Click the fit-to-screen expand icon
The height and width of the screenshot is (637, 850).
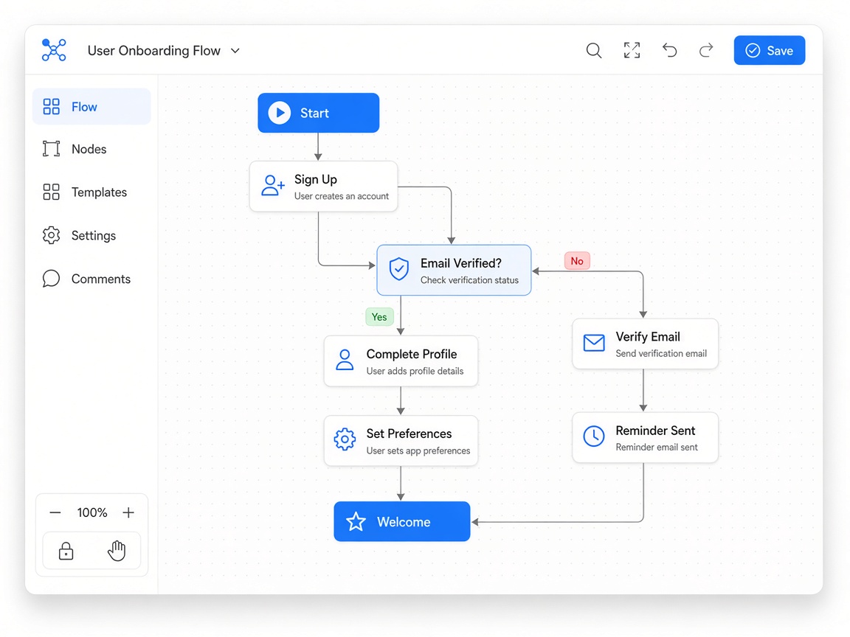(632, 50)
